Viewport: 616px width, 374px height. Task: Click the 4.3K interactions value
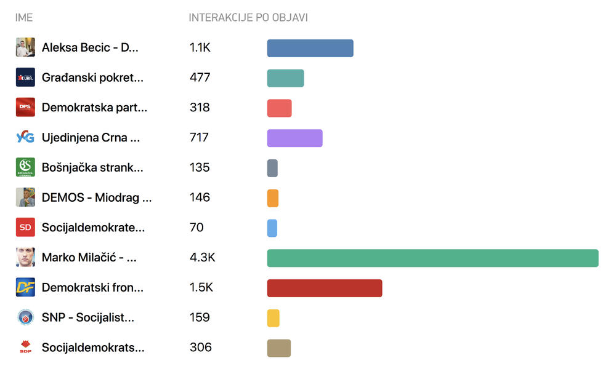tap(203, 258)
